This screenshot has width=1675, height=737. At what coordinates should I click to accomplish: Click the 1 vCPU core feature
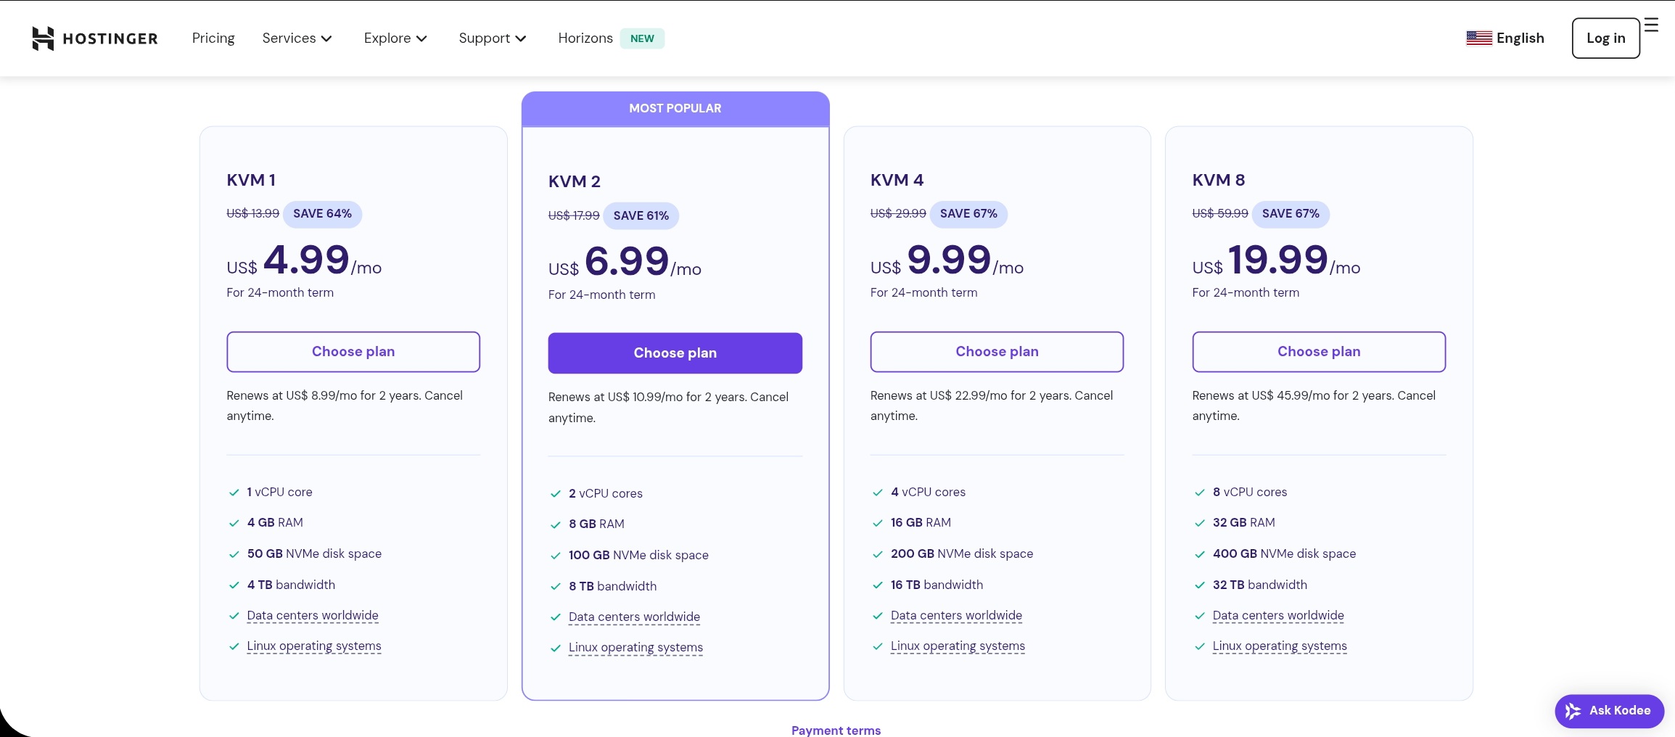click(x=279, y=493)
